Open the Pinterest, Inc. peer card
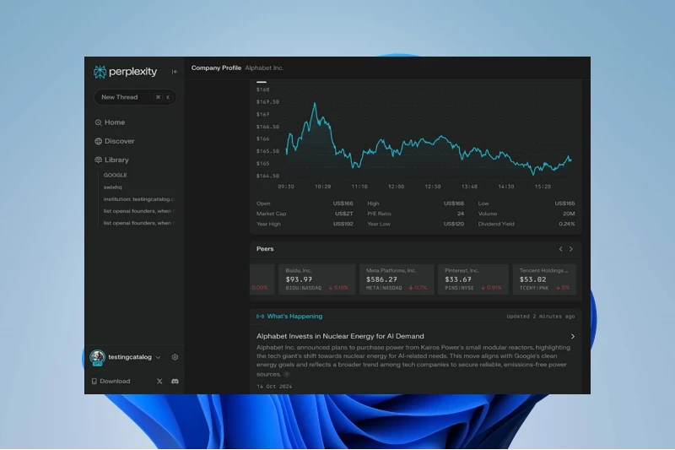 click(x=473, y=279)
